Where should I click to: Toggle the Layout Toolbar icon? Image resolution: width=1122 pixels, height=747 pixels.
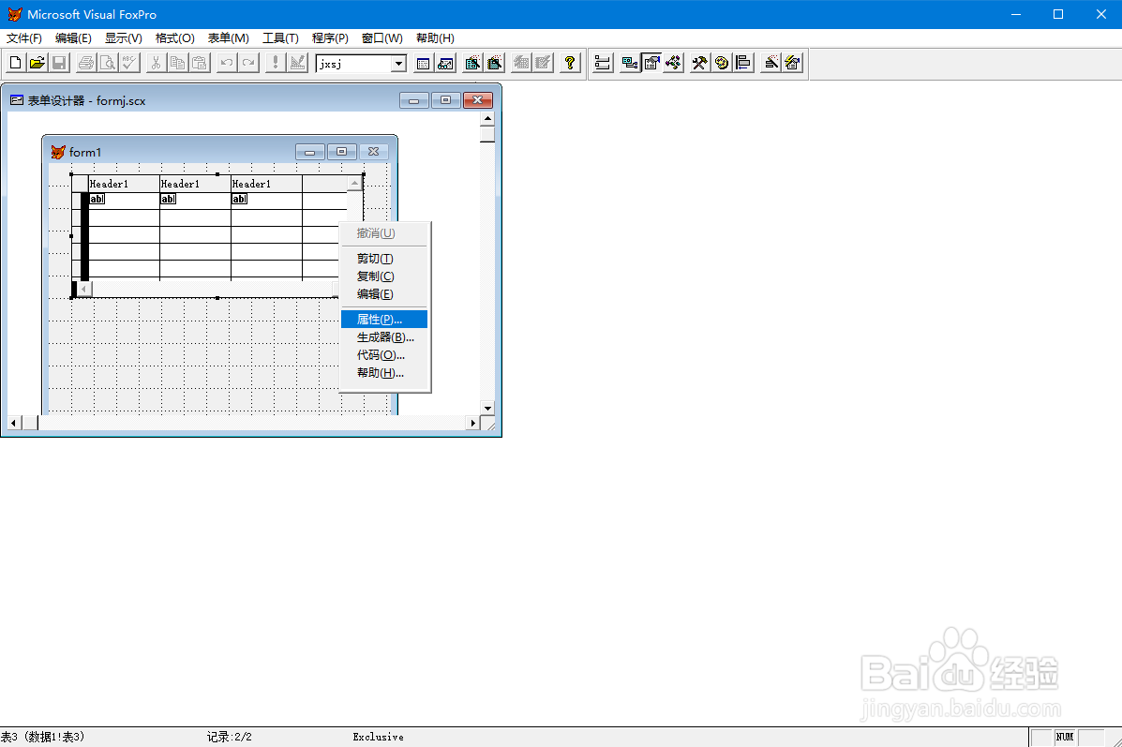743,63
